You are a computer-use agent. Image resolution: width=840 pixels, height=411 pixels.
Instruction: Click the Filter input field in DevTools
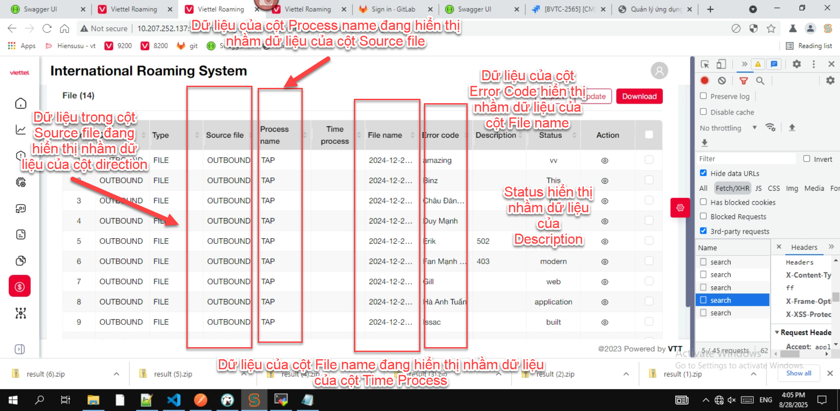coord(746,159)
